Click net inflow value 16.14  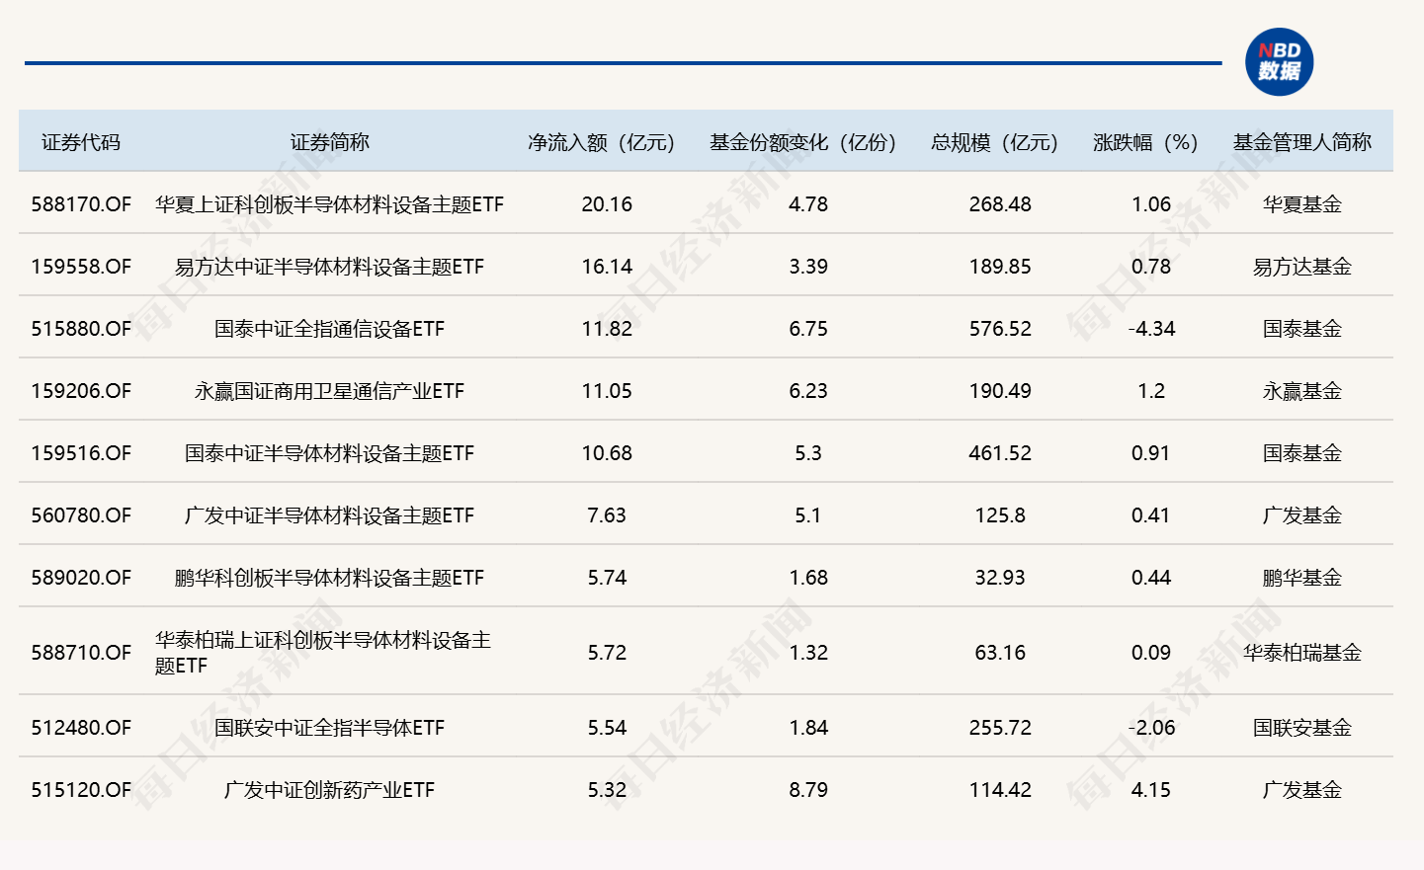(x=607, y=267)
